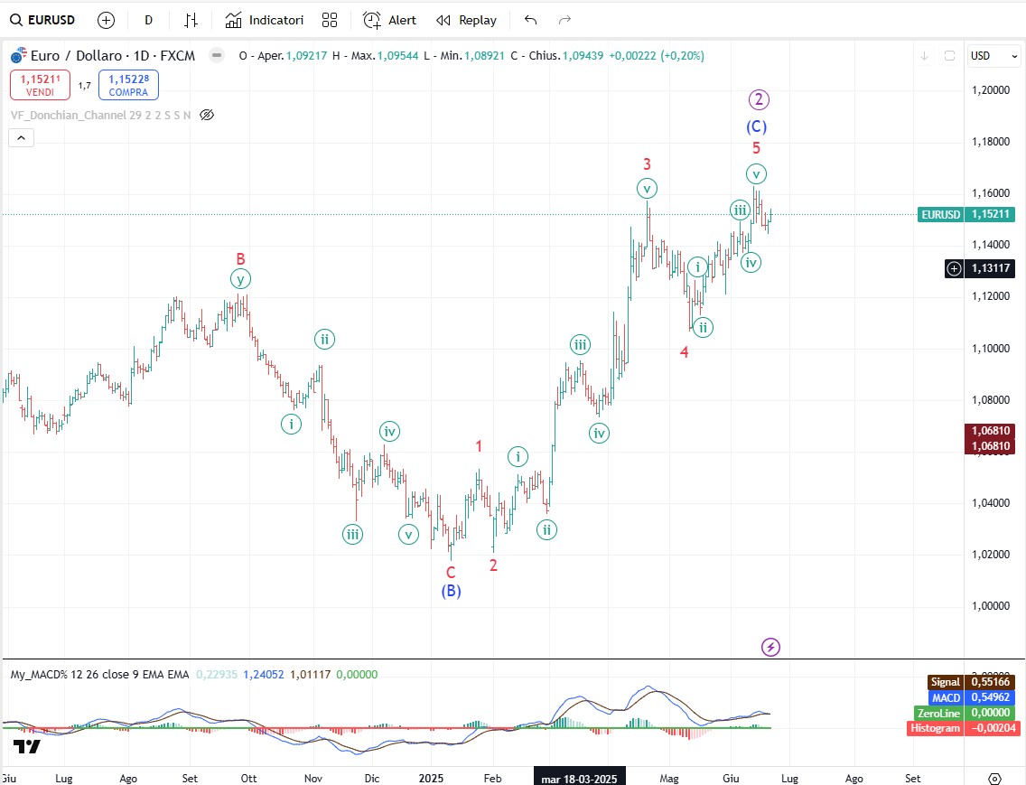Maximize the chart pane
This screenshot has height=785, width=1026.
click(x=949, y=56)
